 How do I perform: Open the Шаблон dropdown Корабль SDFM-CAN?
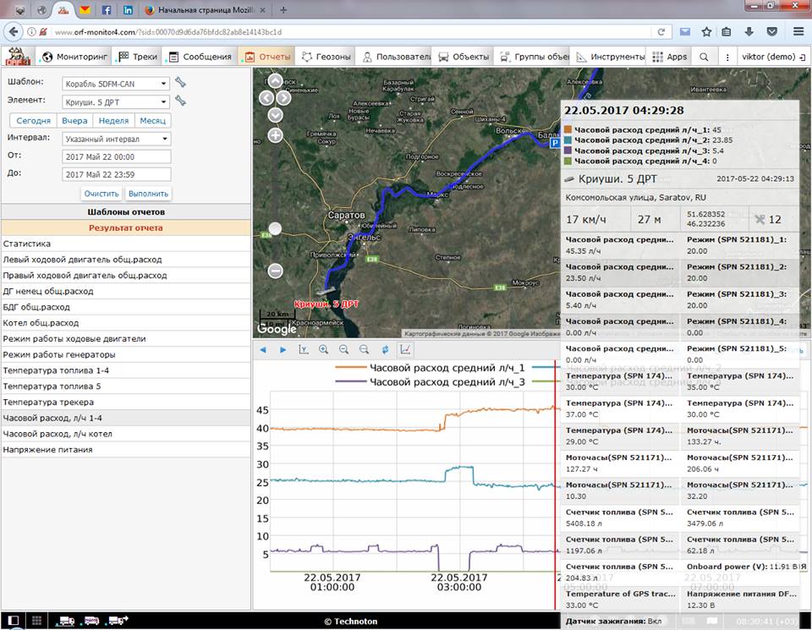pyautogui.click(x=117, y=84)
